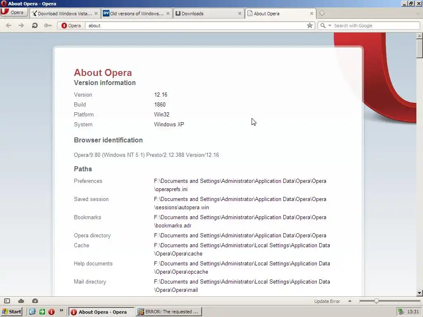Open the Opera main menu button
423x317 pixels.
[x=14, y=13]
